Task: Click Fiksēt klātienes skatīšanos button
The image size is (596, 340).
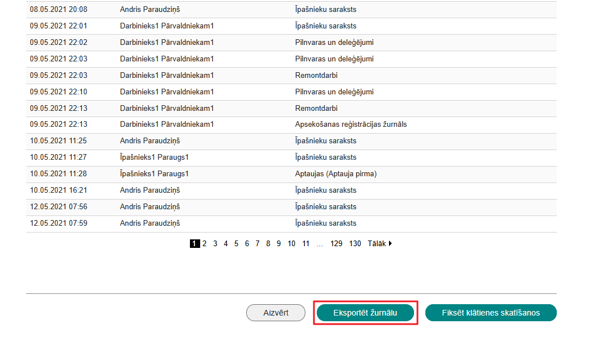Action: pyautogui.click(x=491, y=313)
